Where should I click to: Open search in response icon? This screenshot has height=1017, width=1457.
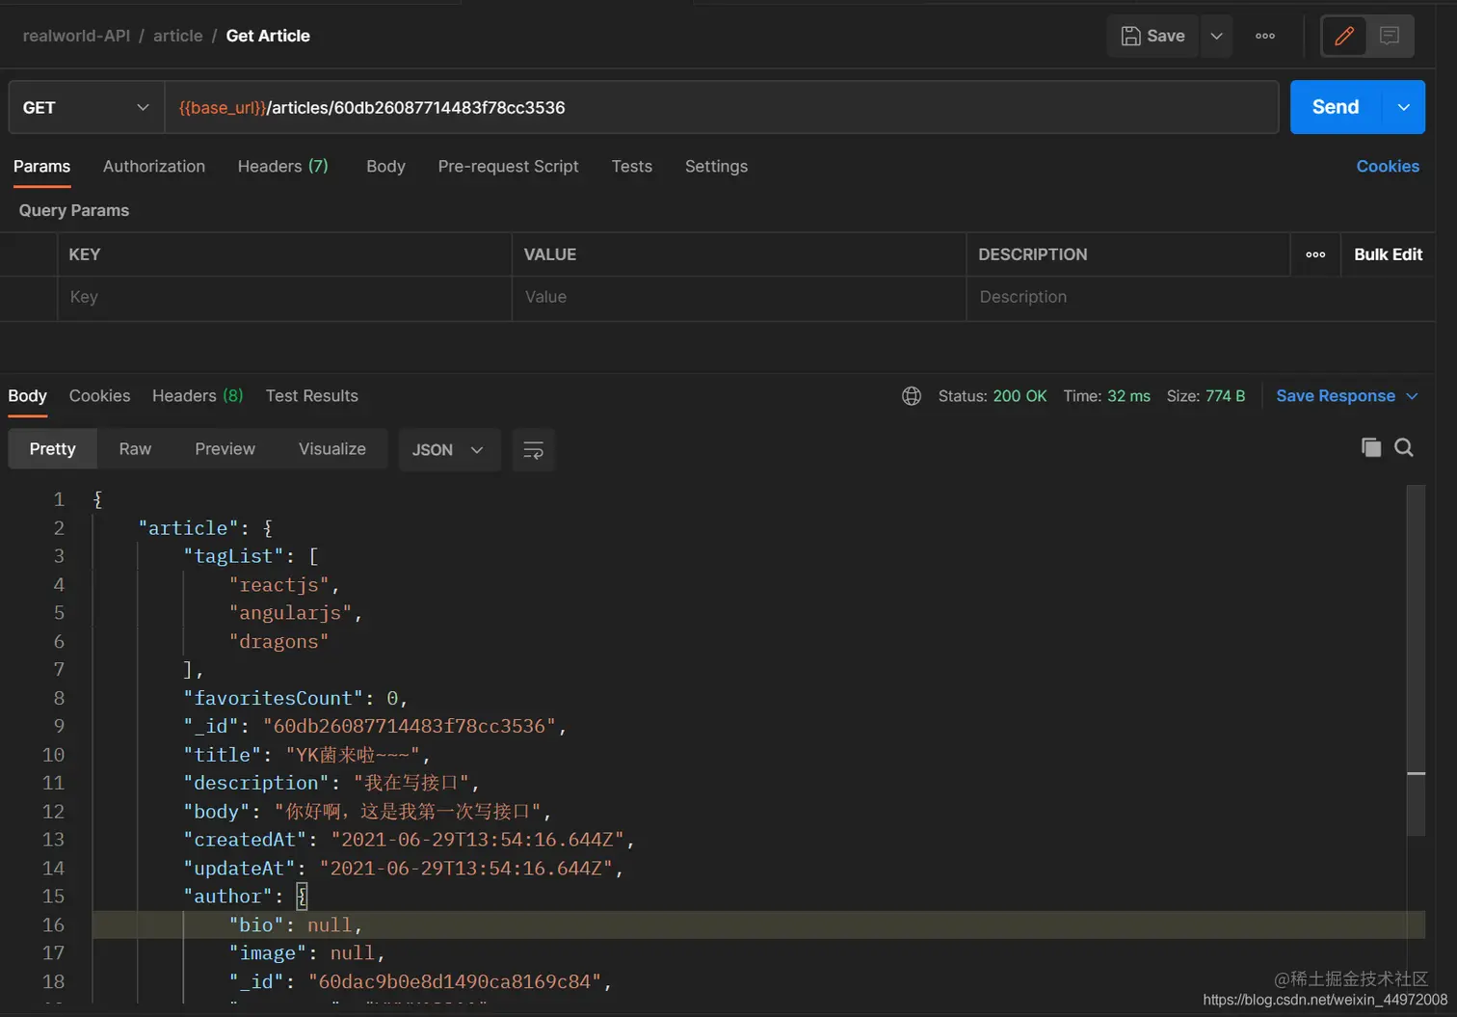1404,447
